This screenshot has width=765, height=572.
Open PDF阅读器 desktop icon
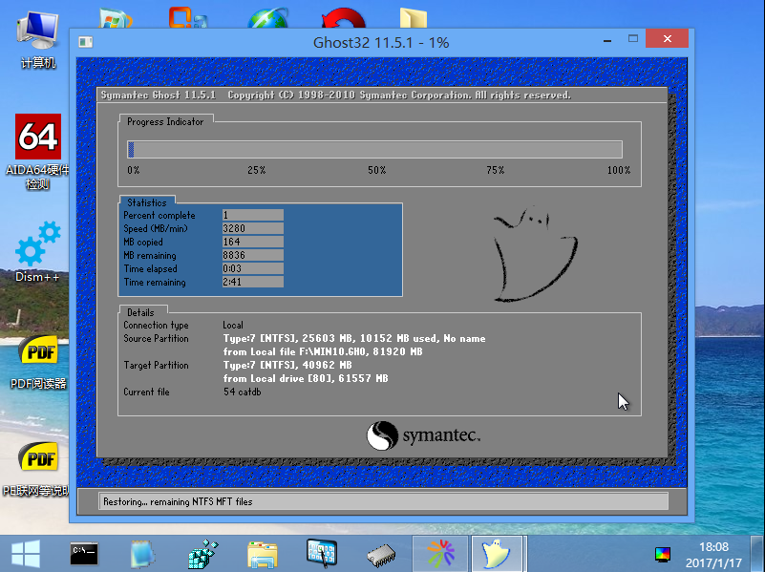(x=38, y=362)
